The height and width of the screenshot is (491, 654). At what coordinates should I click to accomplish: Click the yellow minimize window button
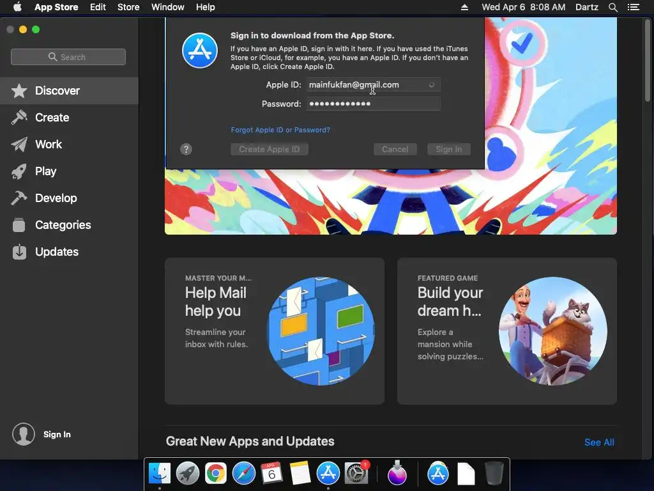[x=23, y=29]
